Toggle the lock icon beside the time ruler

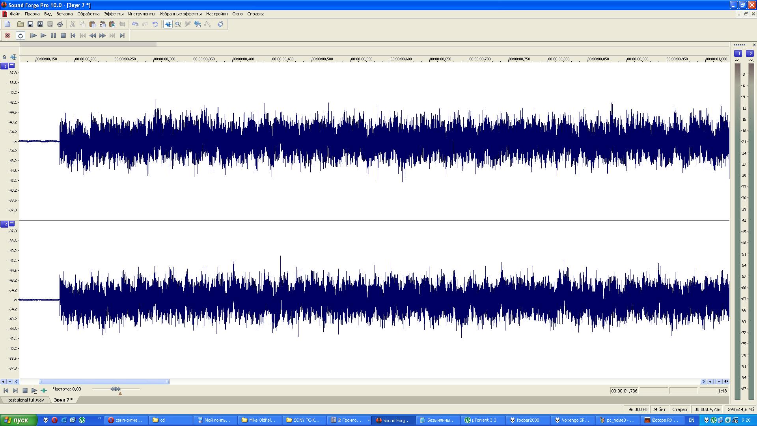pyautogui.click(x=4, y=57)
